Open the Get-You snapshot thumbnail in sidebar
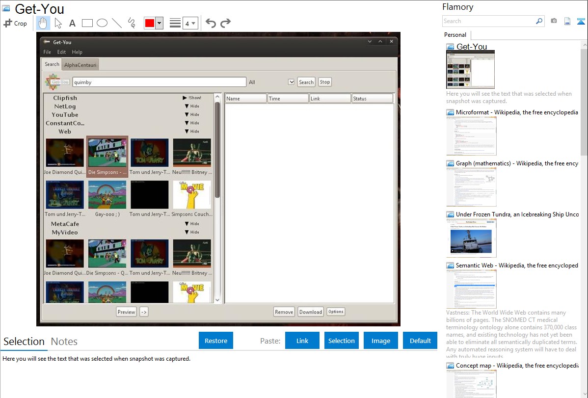Screen dimensions: 588x398 pos(470,70)
